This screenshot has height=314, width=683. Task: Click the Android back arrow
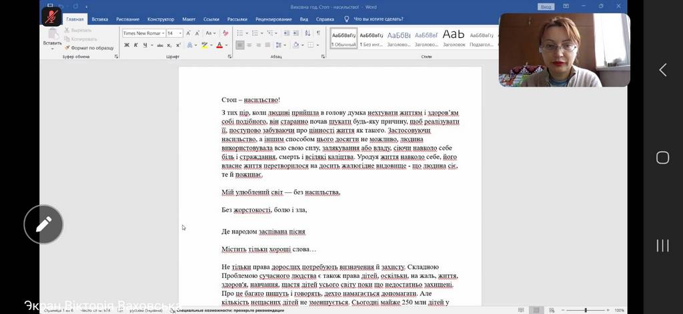[x=662, y=70]
